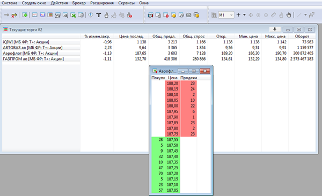Close the Аэрофлот order book window
The image size is (322, 196).
[x=204, y=71]
